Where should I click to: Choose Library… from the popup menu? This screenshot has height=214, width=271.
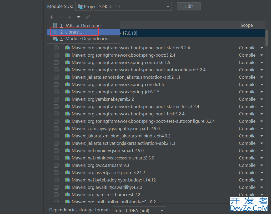(83, 32)
